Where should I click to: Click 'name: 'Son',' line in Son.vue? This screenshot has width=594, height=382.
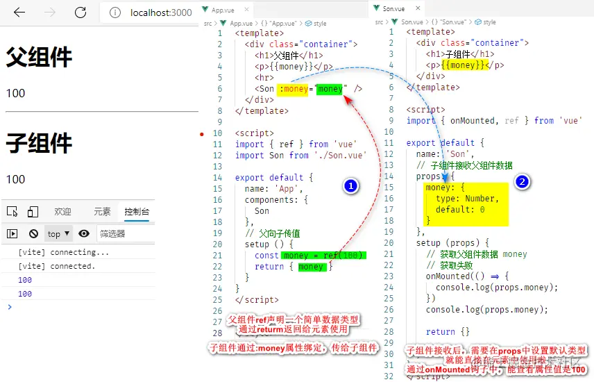click(x=445, y=154)
